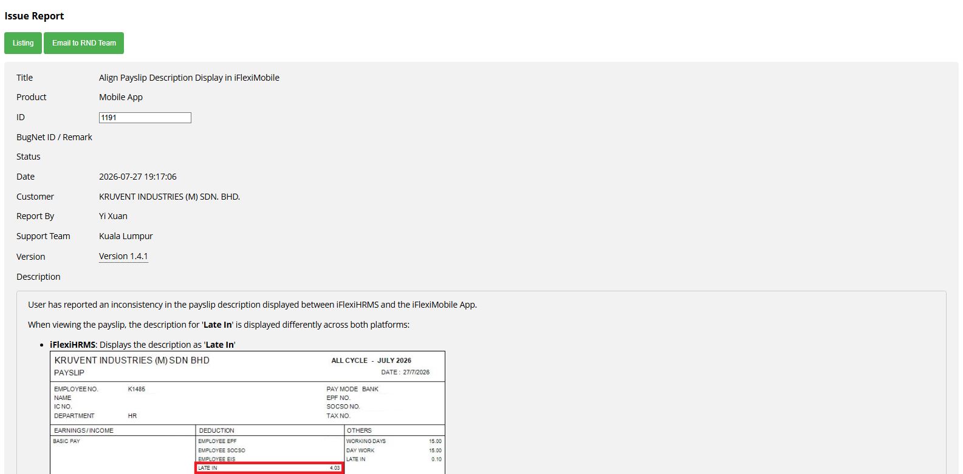
Task: Click the iFlexiHRMS bullet point text
Action: (x=143, y=345)
